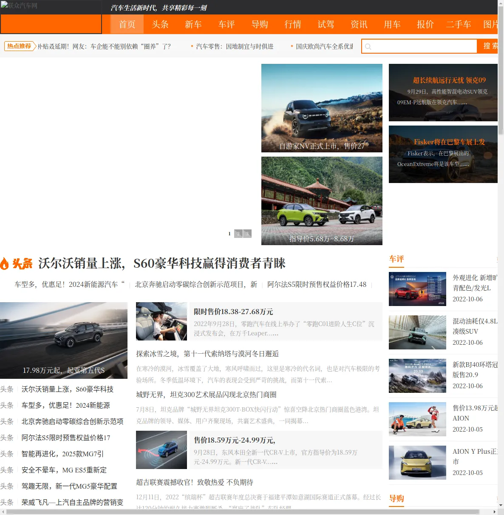This screenshot has height=515, width=504.
Task: Select the 导购 menu item
Action: point(260,24)
